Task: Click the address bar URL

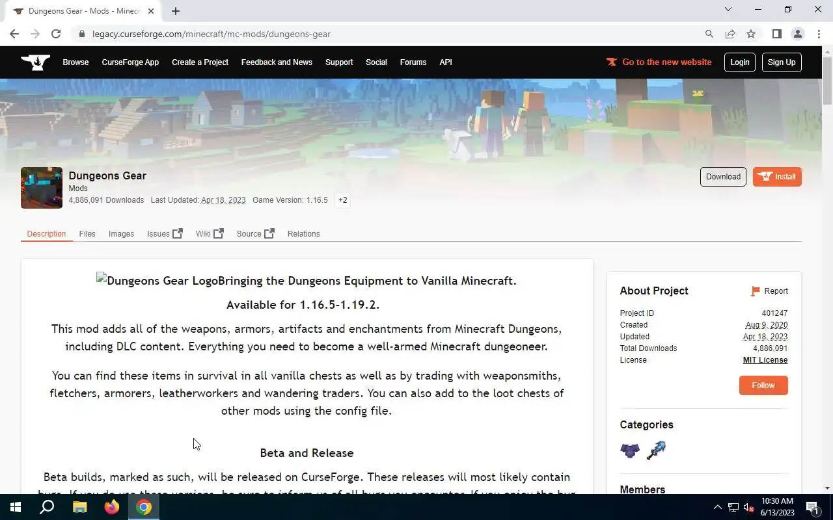Action: (212, 34)
